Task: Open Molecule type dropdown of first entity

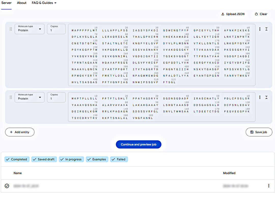Action: [x=30, y=29]
